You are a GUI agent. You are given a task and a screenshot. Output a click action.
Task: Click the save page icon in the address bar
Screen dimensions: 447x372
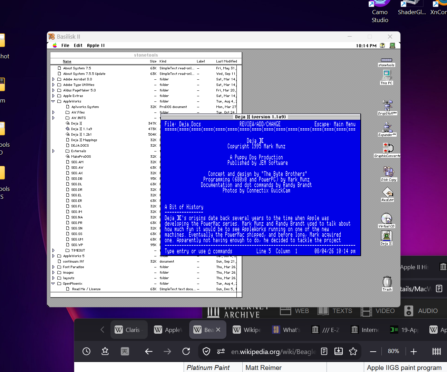[339, 351]
